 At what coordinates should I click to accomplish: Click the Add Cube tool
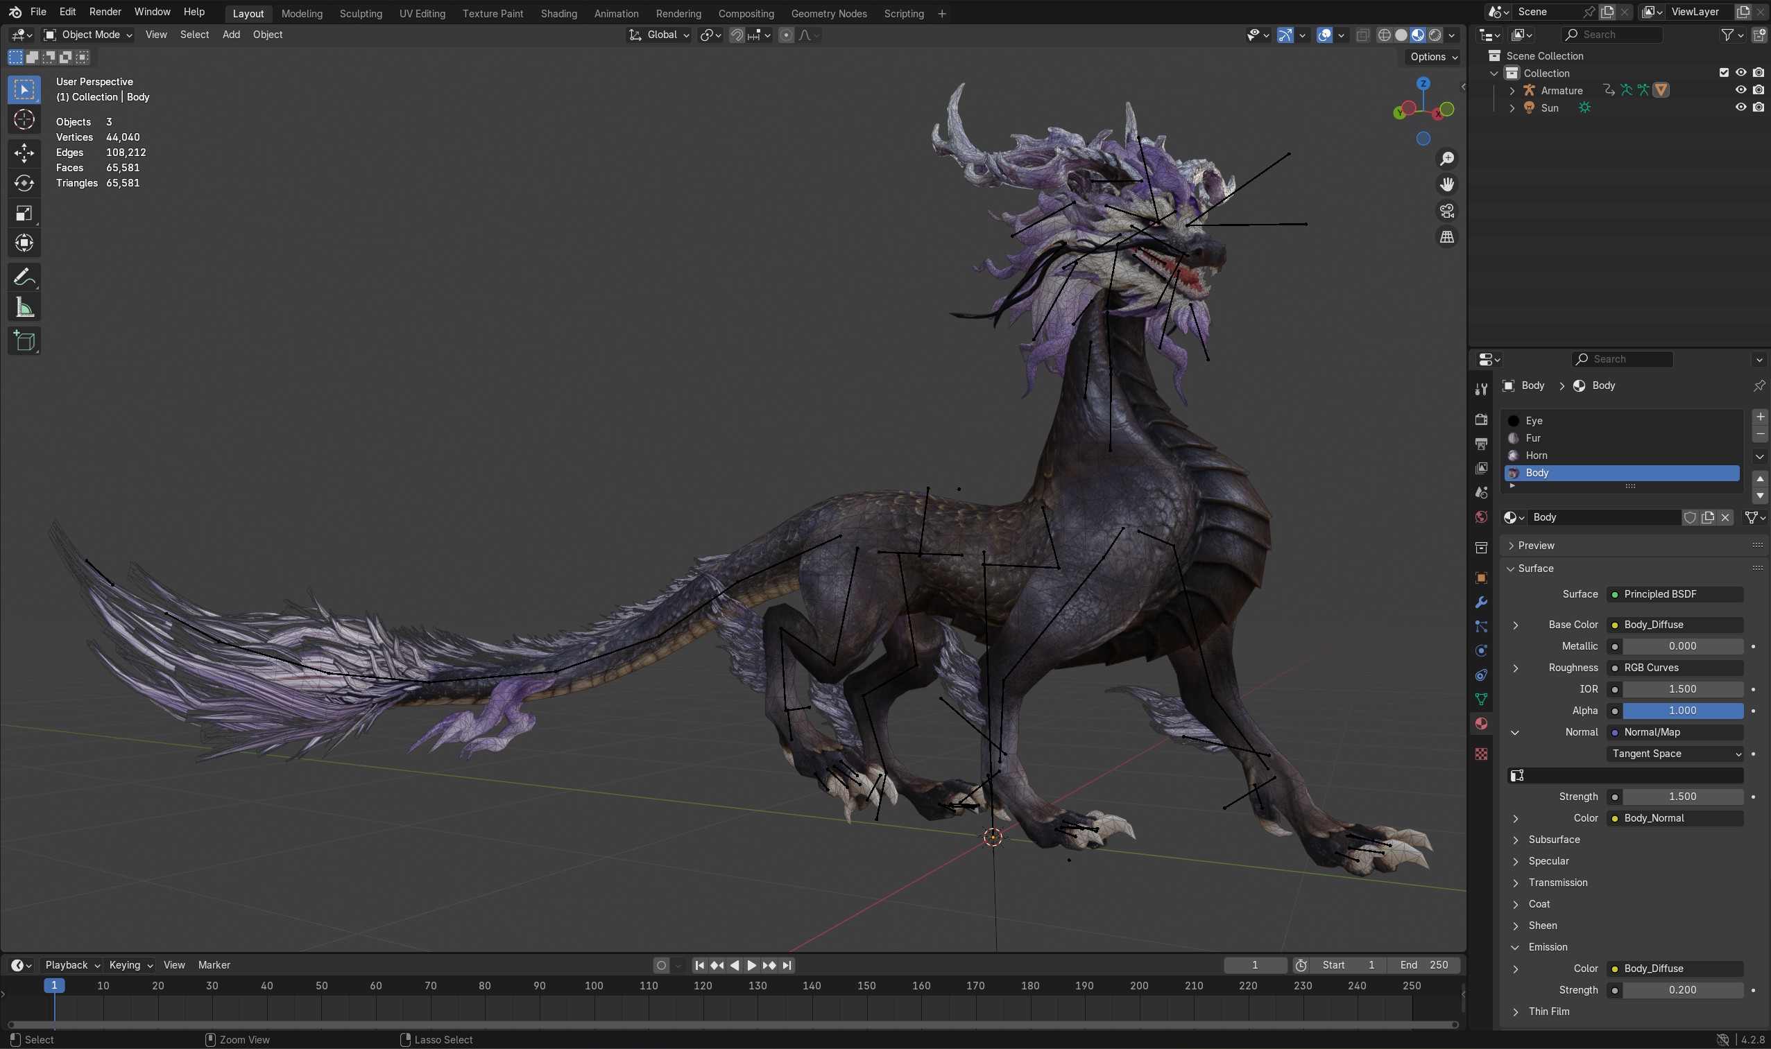click(x=24, y=341)
